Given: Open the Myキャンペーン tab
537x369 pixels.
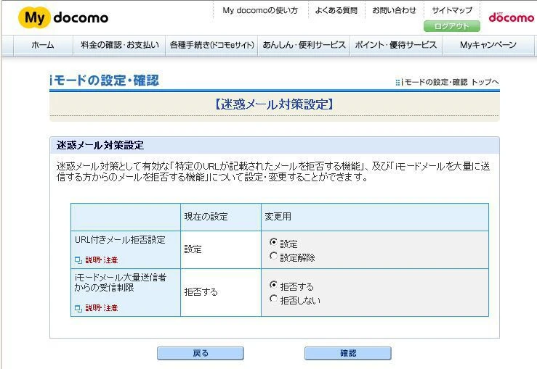Looking at the screenshot, I should click(488, 45).
